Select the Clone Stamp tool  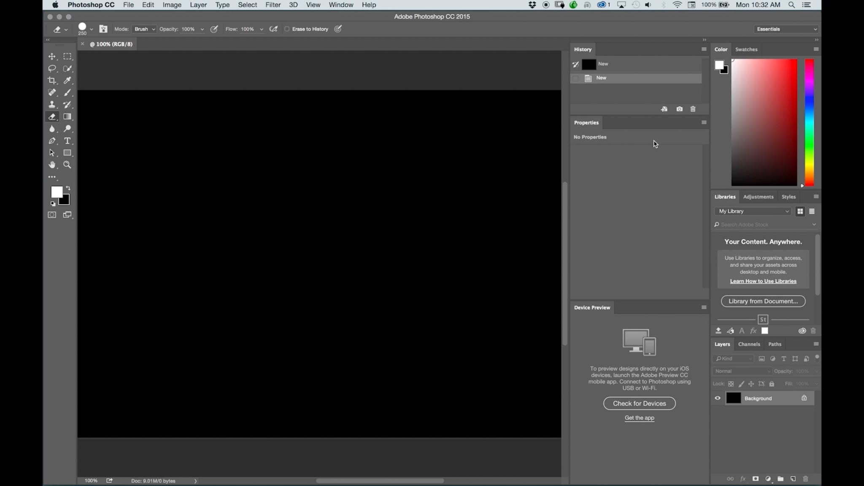(x=52, y=105)
